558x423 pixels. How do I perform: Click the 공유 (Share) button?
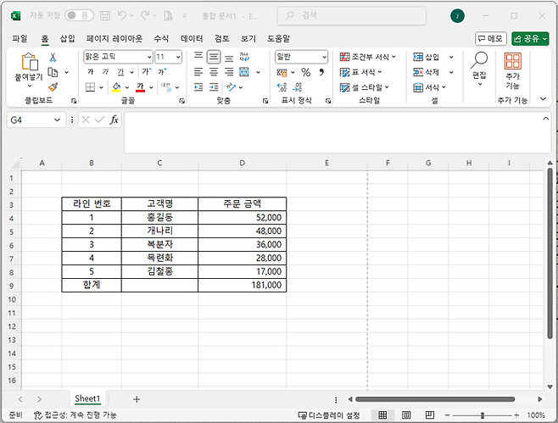529,38
